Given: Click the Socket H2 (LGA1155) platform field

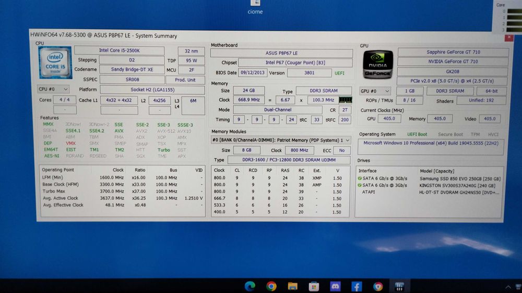Looking at the screenshot, I should (152, 90).
